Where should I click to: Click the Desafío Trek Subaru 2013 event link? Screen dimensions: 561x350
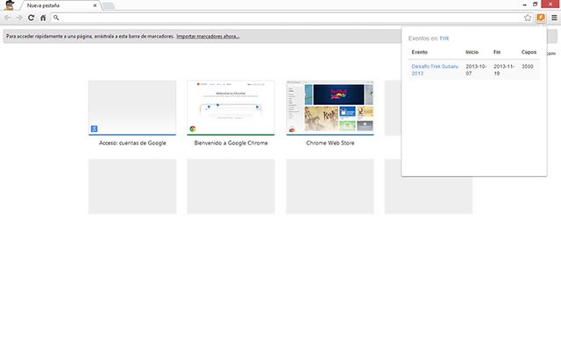435,70
